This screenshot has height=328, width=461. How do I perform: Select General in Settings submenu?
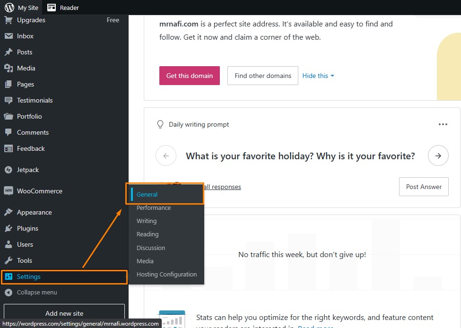point(147,194)
